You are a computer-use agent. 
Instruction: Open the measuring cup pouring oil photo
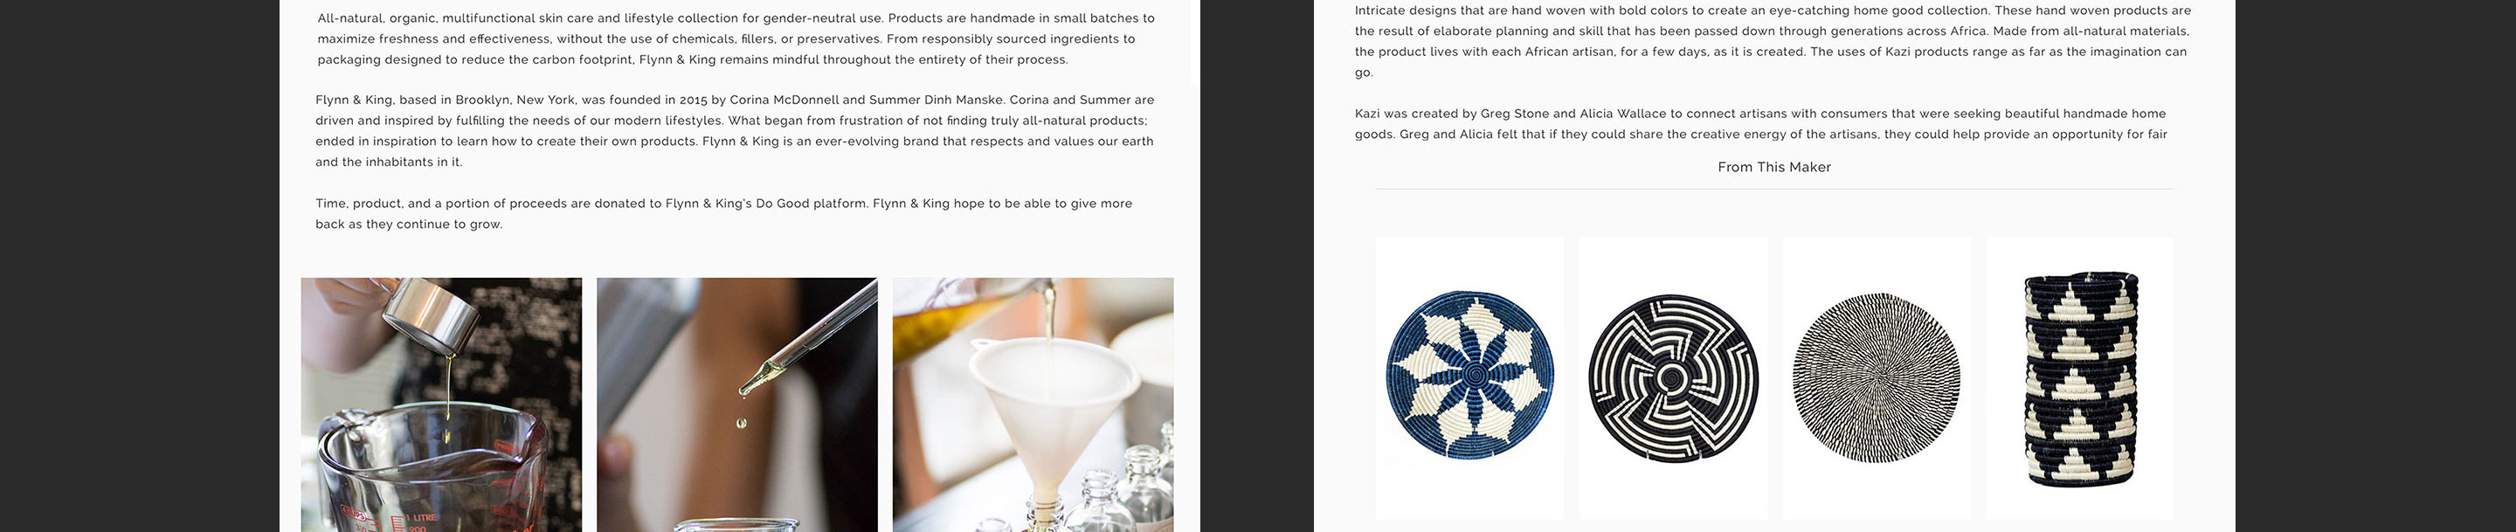click(441, 405)
